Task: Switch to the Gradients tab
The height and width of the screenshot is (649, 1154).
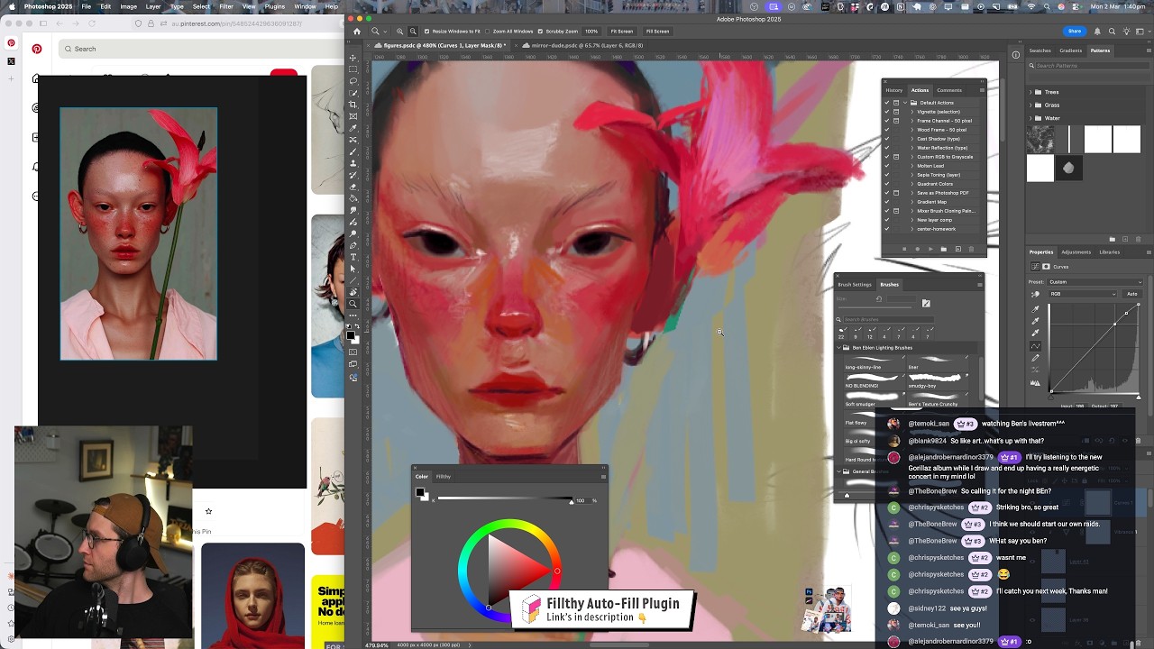Action: 1070,50
